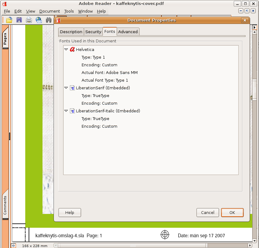Open the Document menu
Screen dimensions: 259x248
(x=50, y=11)
